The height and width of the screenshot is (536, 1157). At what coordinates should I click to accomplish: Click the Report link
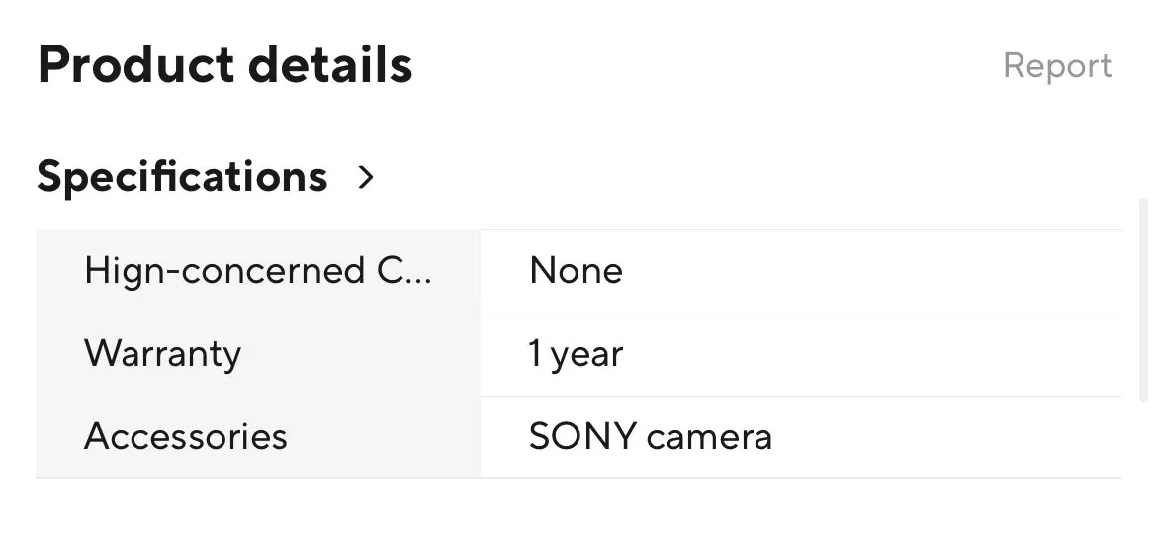click(1056, 66)
